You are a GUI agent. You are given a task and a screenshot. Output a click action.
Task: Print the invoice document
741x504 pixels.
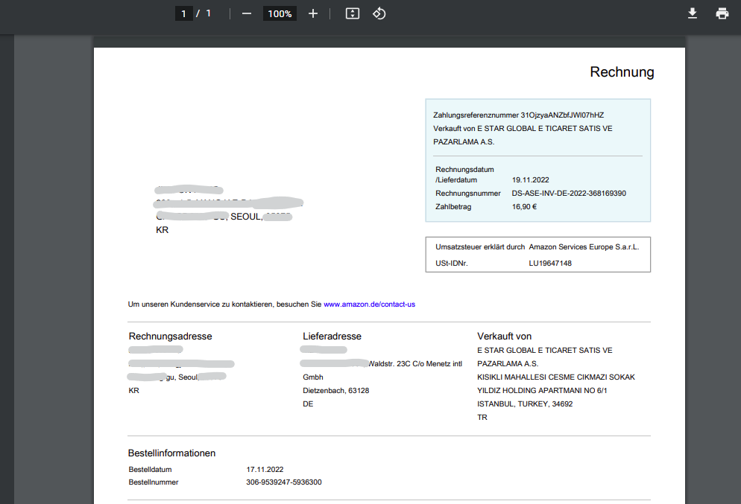[722, 13]
